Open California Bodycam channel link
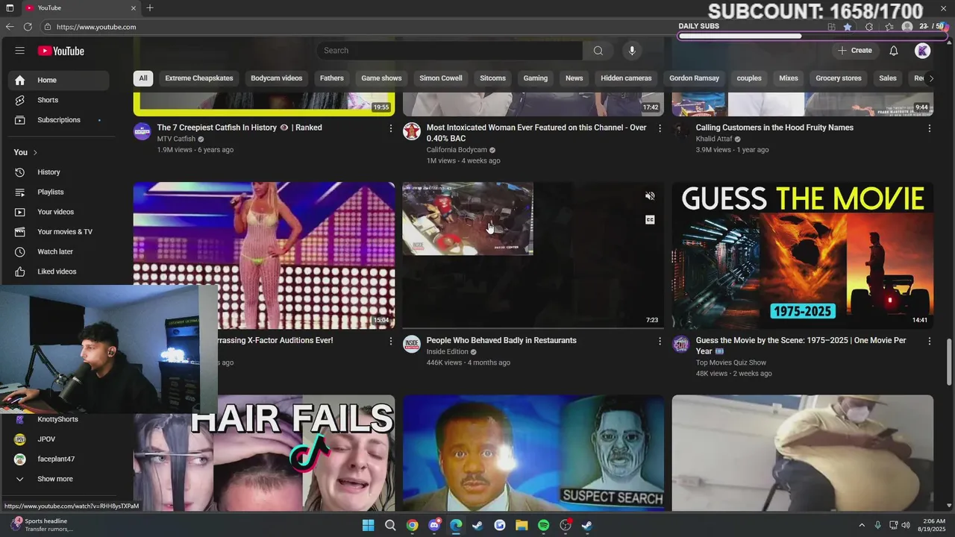955x537 pixels. (457, 150)
